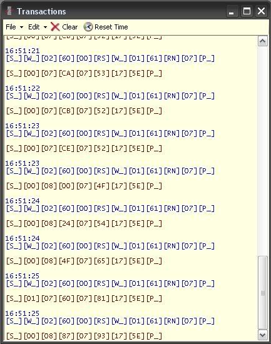Maximize the Transactions window
The width and height of the screenshot is (271, 344).
(247, 11)
